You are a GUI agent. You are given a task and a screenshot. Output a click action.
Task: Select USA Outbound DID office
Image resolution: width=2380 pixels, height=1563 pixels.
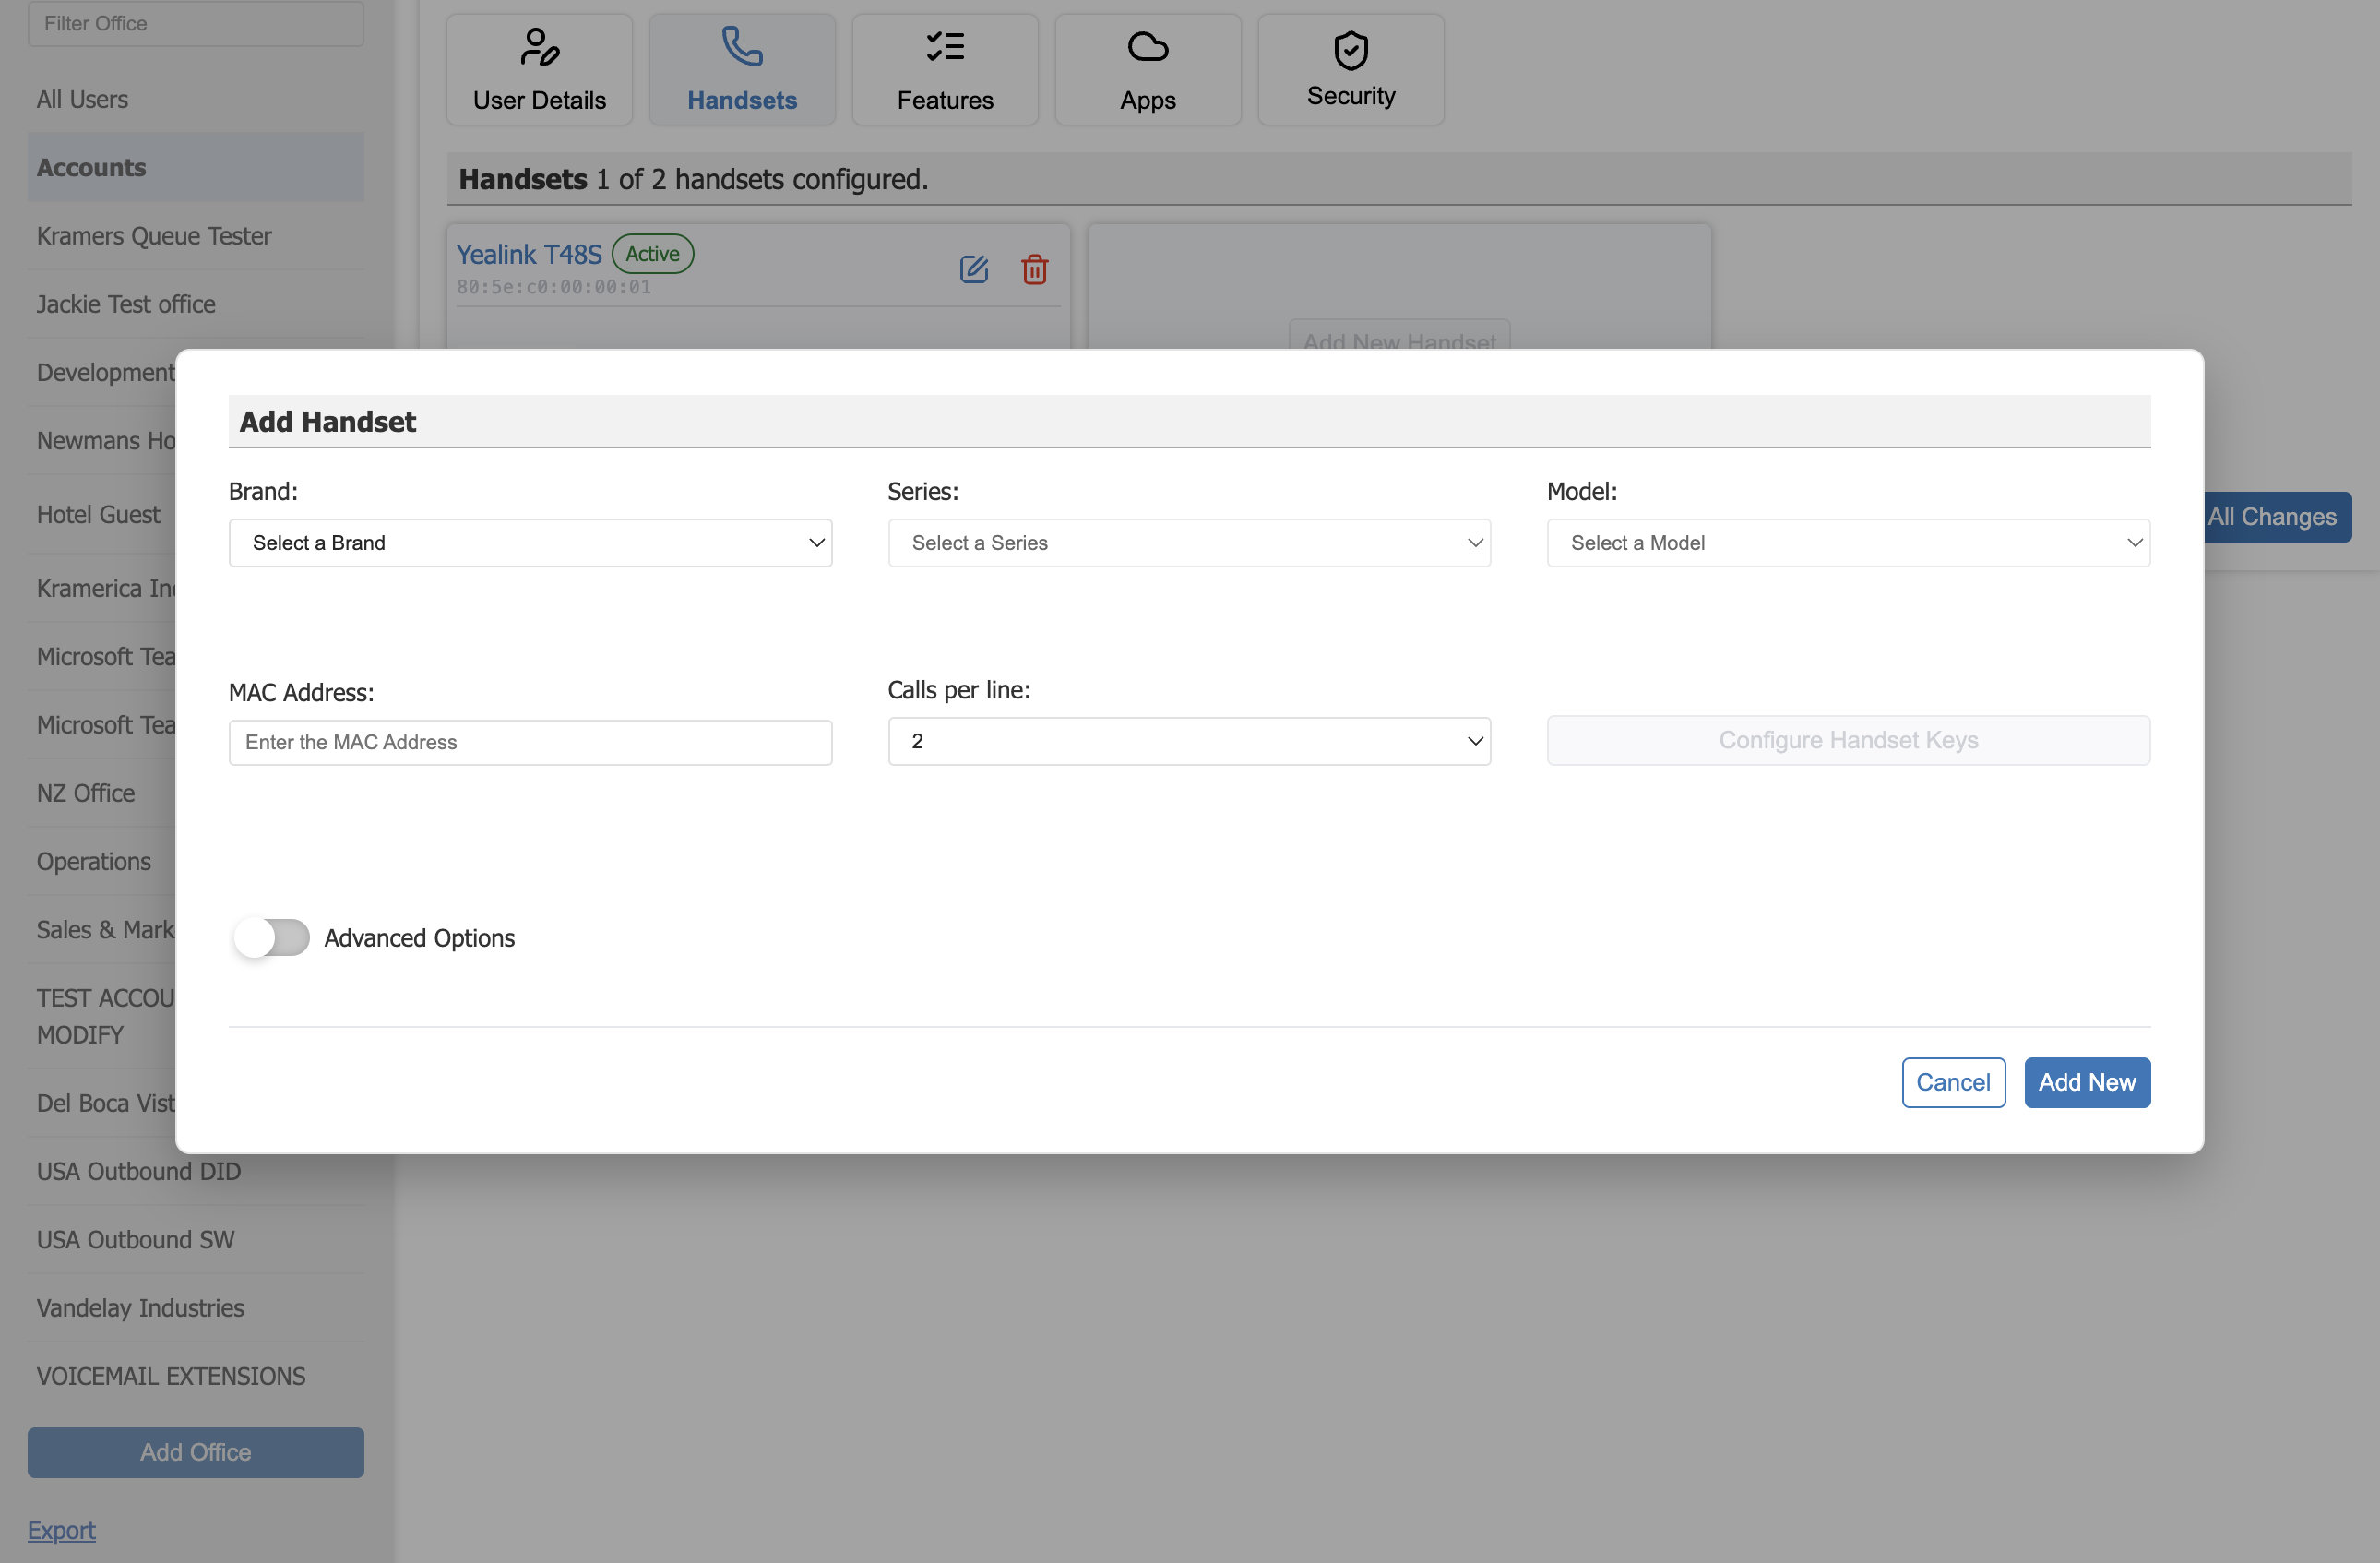[x=196, y=1171]
